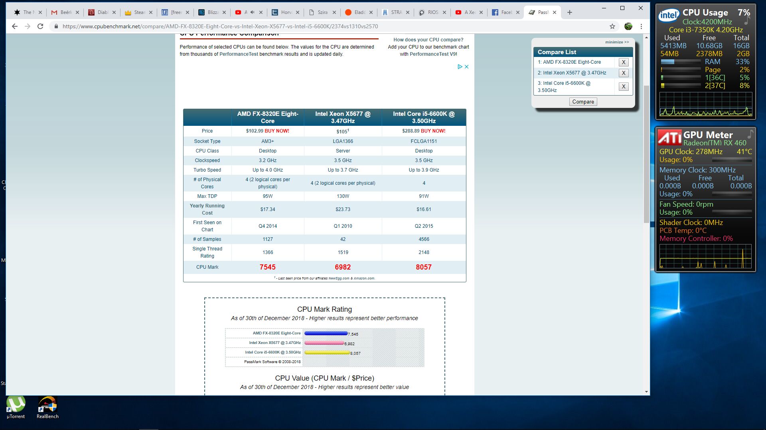Click Intel Xeon X5677 in Compare List
The width and height of the screenshot is (766, 430).
coord(572,73)
